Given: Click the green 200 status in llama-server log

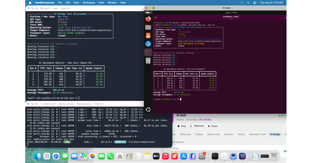Looking at the screenshot, I should pyautogui.click(x=67, y=142).
